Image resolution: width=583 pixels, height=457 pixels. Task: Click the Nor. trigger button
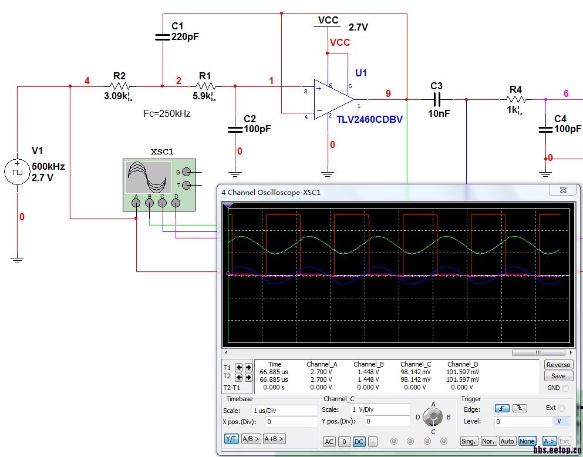pos(488,441)
